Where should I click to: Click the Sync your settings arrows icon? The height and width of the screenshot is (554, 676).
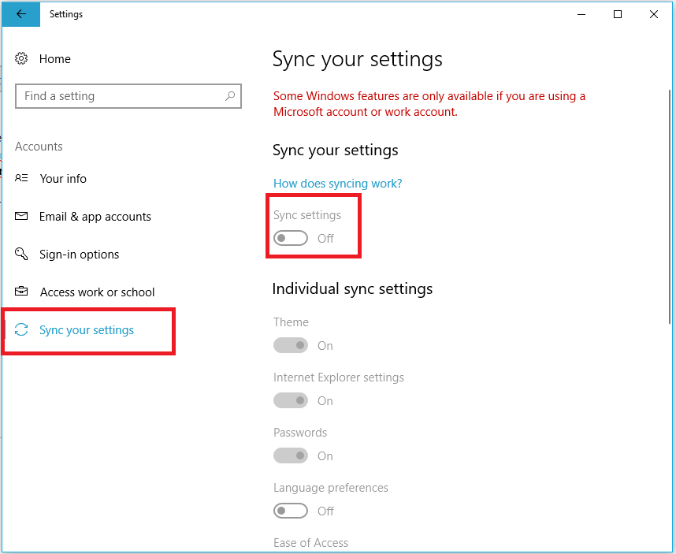pos(21,329)
